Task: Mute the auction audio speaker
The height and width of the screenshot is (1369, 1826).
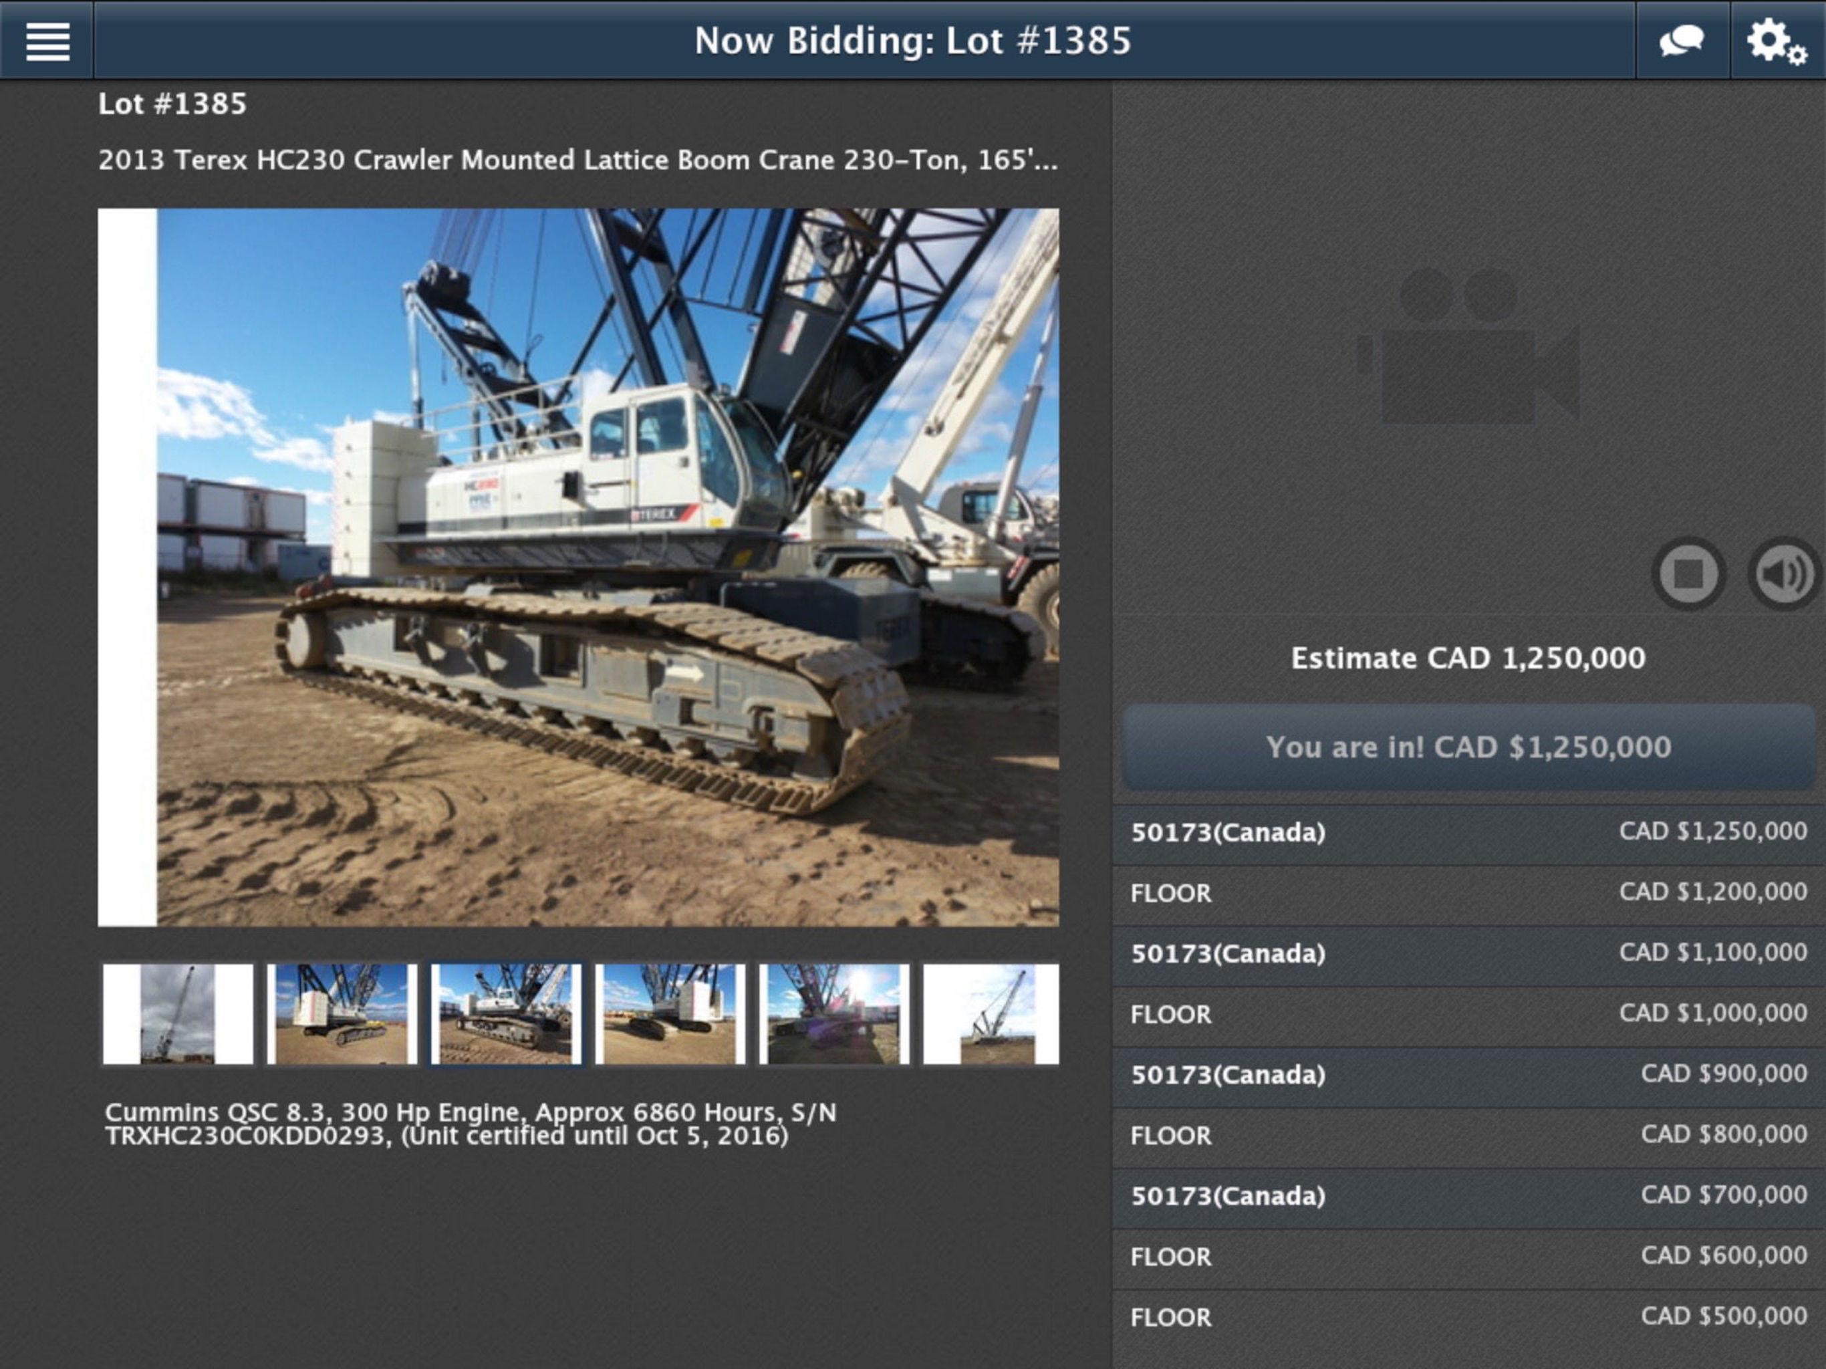Action: pyautogui.click(x=1783, y=573)
